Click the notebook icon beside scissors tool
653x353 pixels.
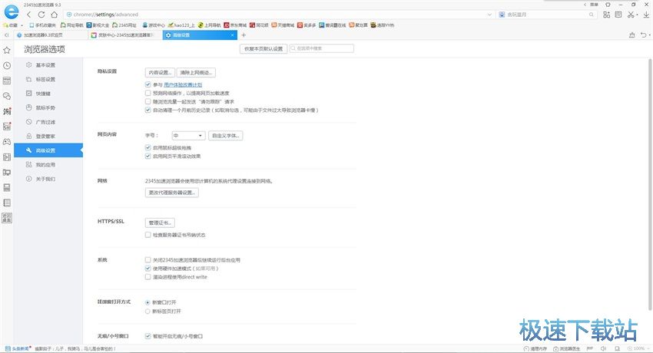(618, 15)
